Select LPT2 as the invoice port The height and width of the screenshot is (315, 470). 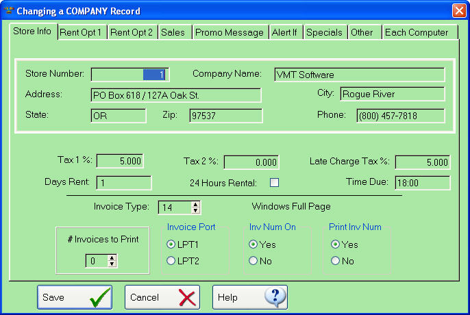click(x=171, y=260)
